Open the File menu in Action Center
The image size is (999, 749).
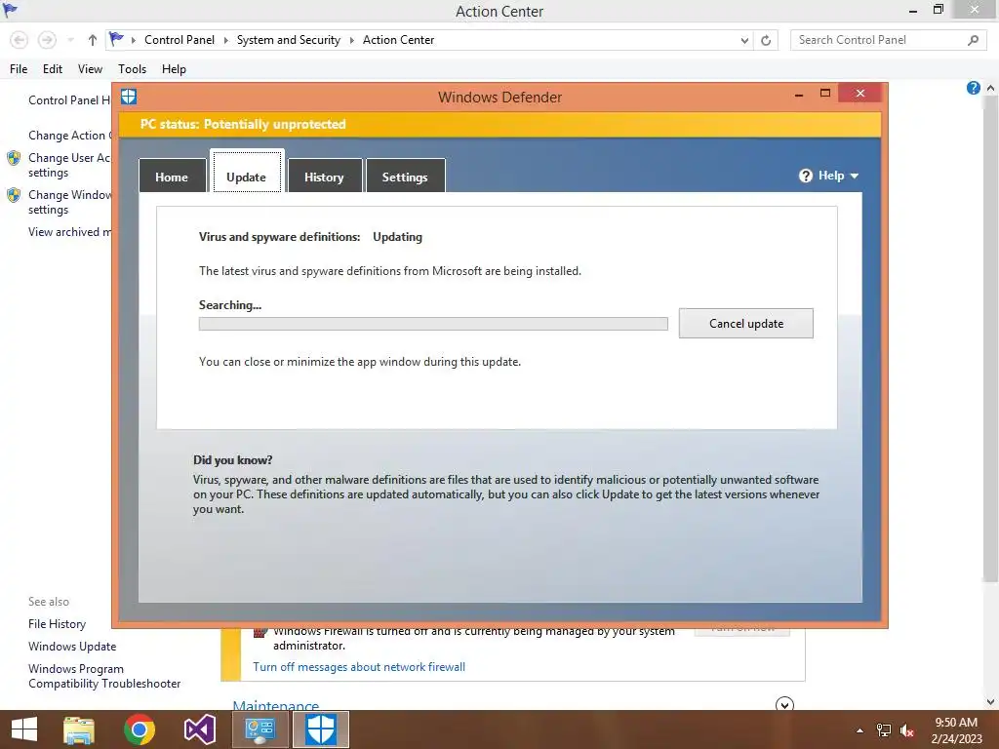19,69
